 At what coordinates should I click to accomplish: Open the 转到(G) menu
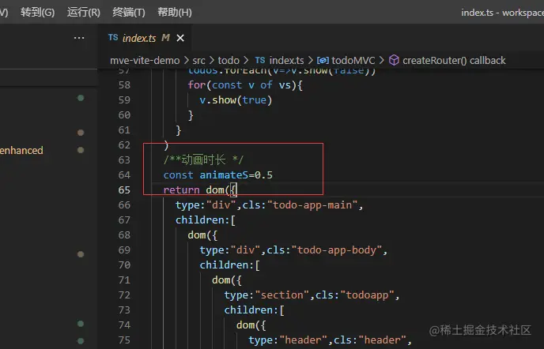pos(37,13)
